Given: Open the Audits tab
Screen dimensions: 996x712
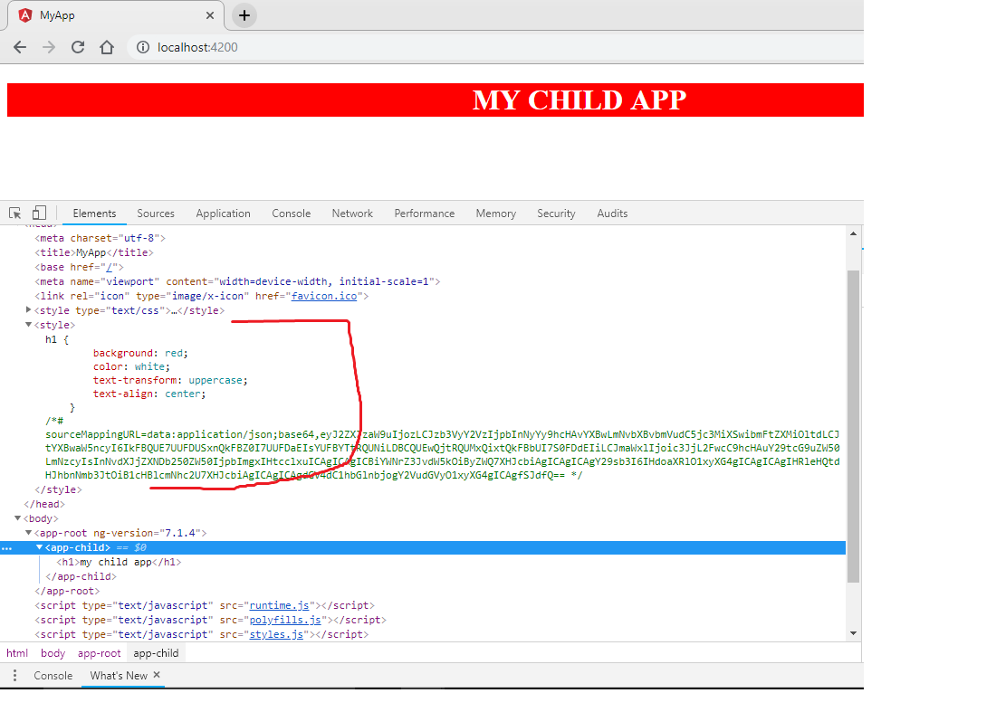Looking at the screenshot, I should (x=612, y=214).
